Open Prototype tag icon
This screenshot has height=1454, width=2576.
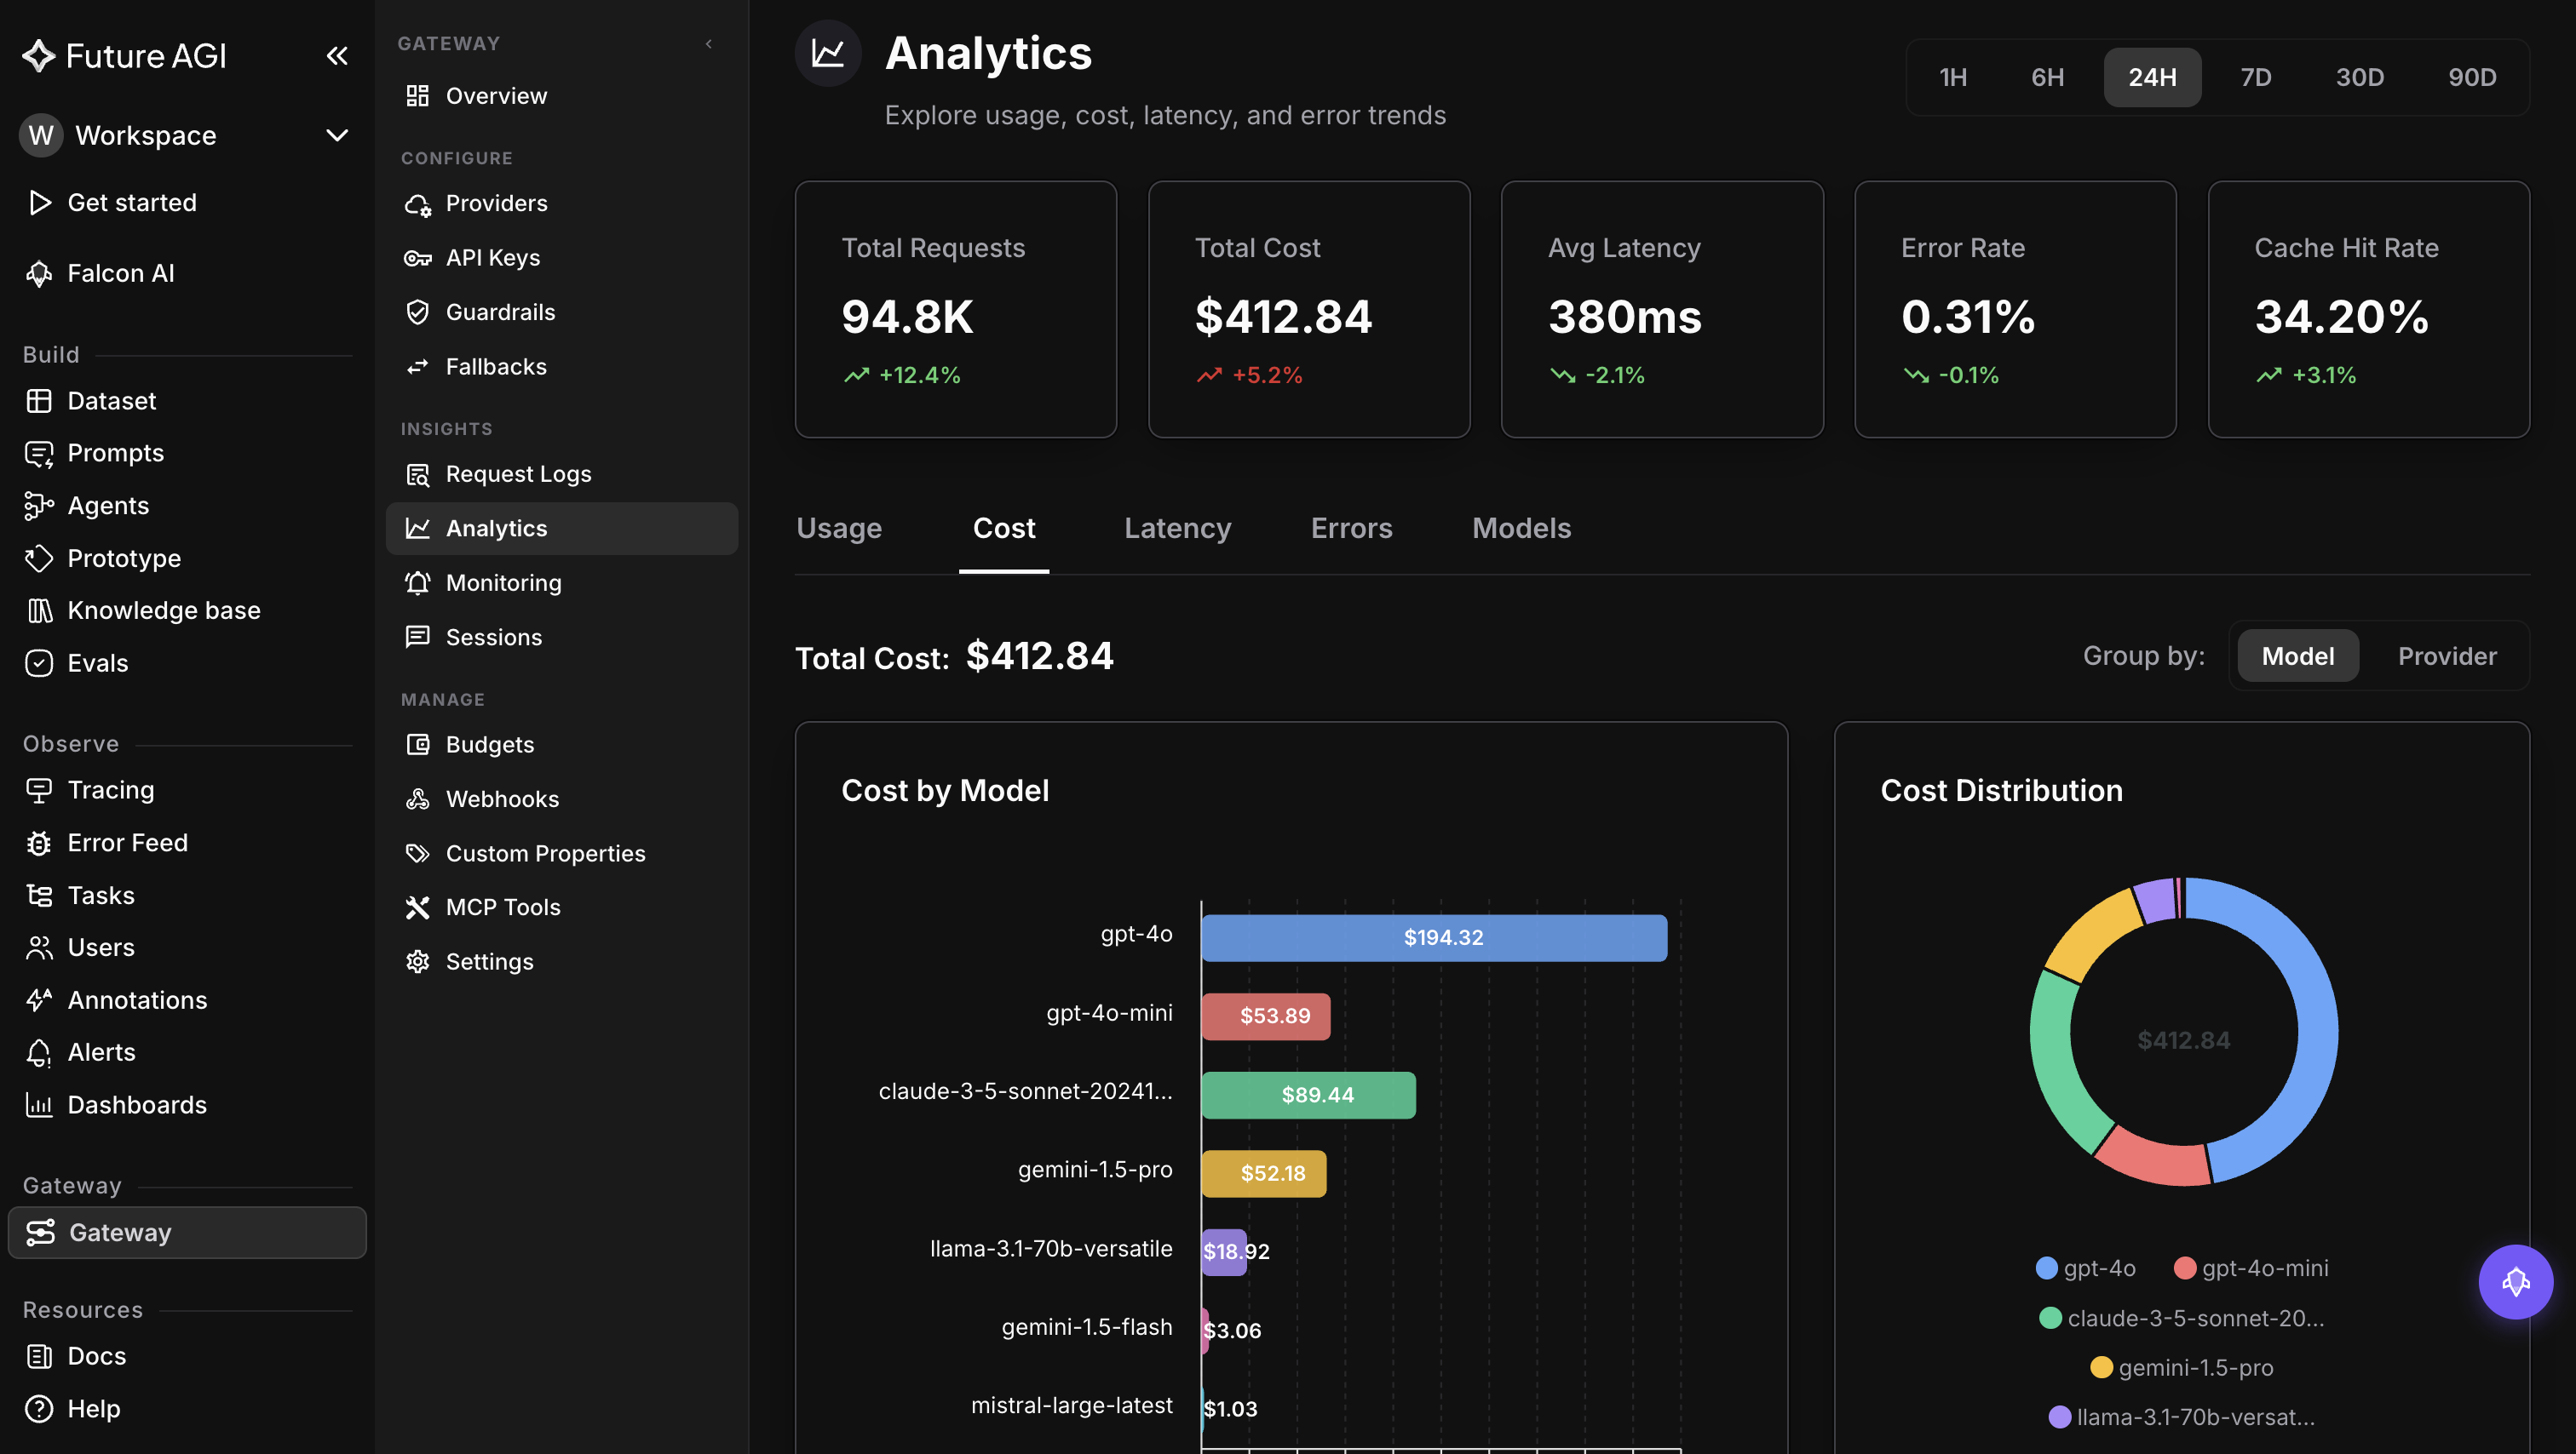(39, 558)
